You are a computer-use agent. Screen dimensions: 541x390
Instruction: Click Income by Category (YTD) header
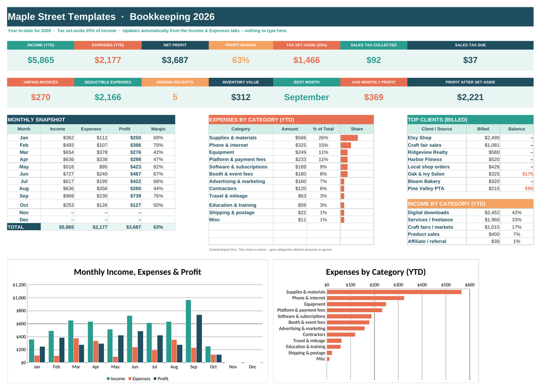tap(470, 203)
